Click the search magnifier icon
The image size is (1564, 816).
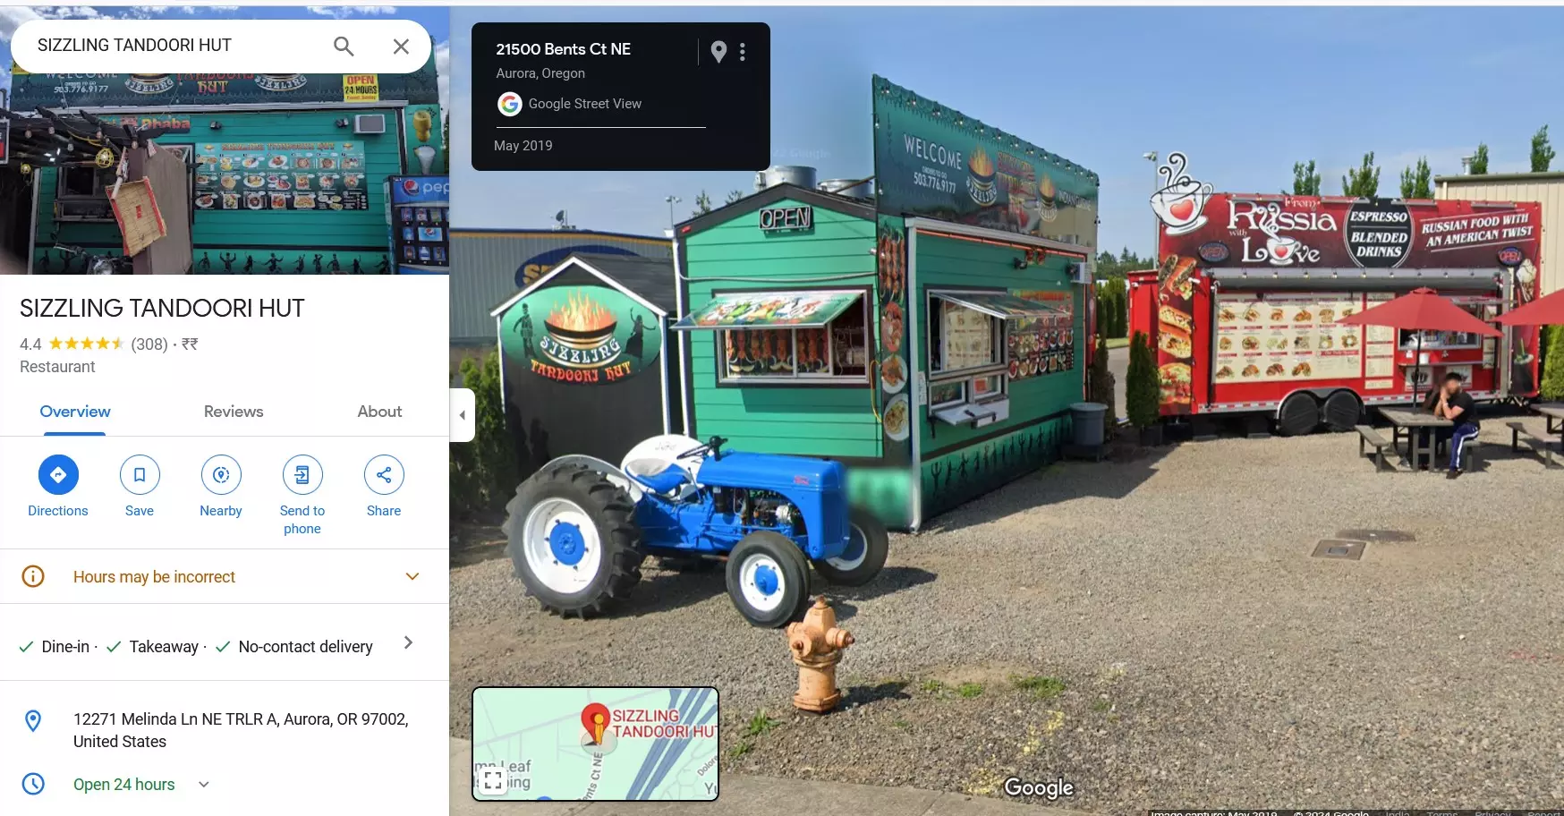[x=344, y=46]
